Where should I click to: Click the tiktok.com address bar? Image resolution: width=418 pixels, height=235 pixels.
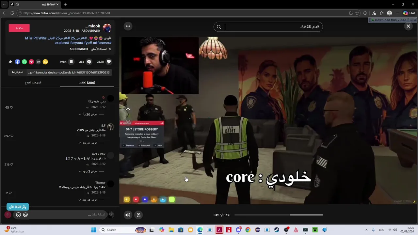pyautogui.click(x=183, y=13)
